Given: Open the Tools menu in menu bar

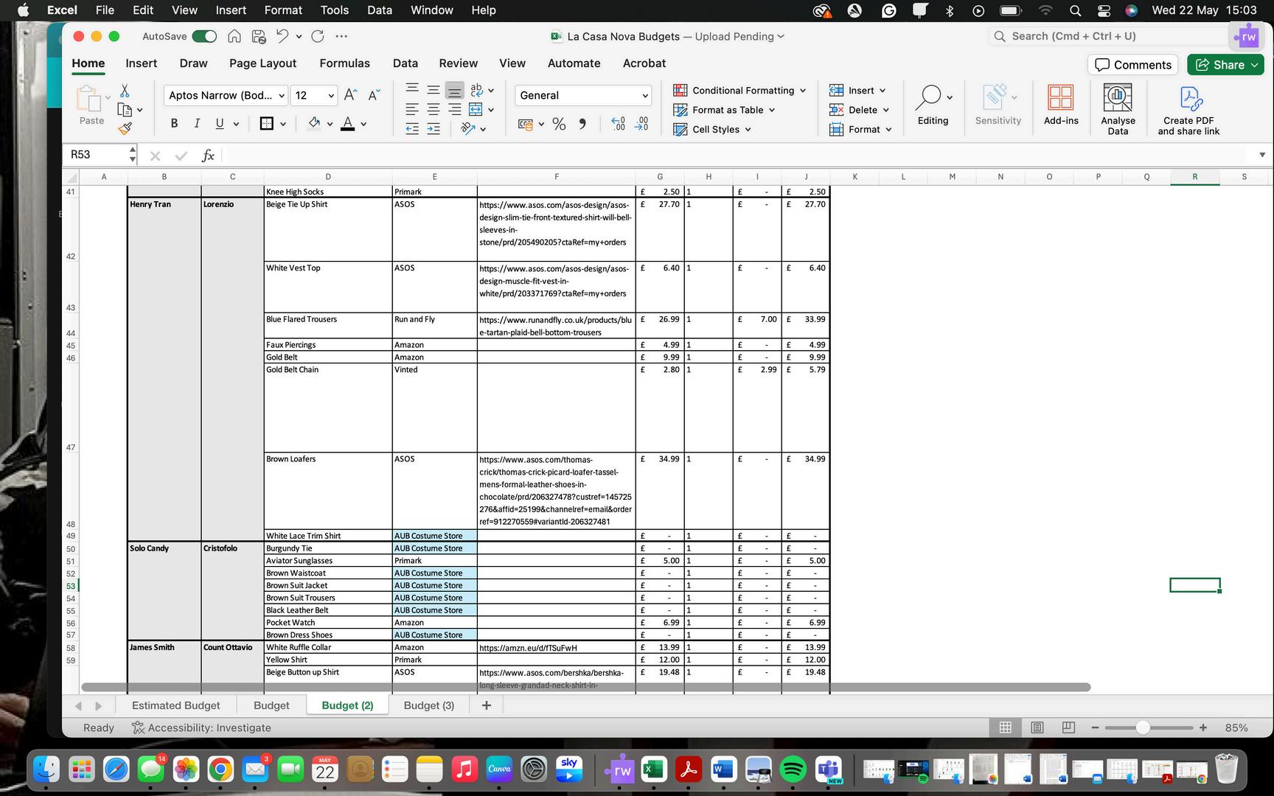Looking at the screenshot, I should click(x=334, y=10).
